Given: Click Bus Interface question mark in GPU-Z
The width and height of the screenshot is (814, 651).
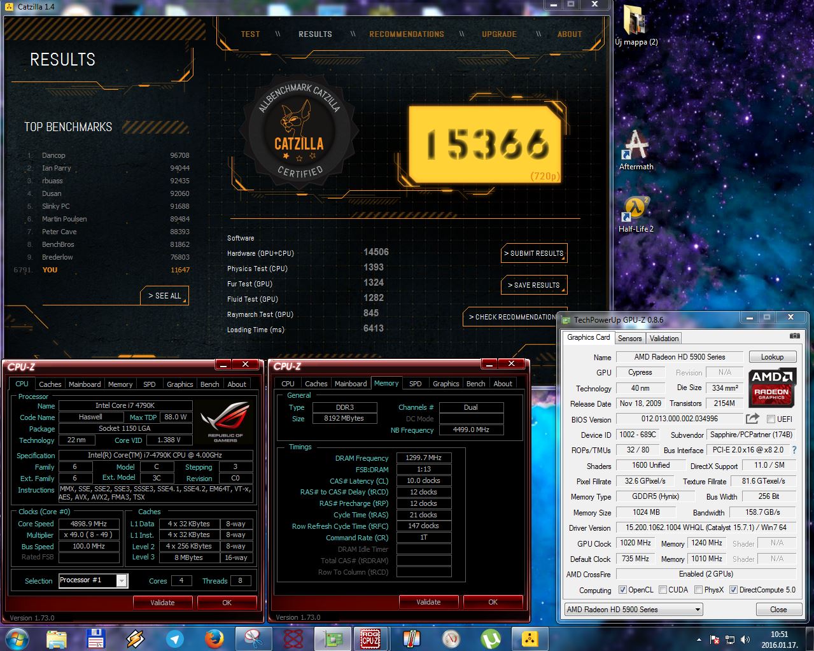Looking at the screenshot, I should [794, 450].
